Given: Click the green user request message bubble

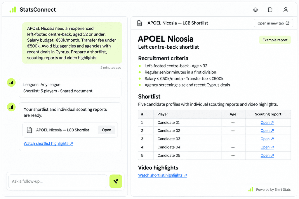Looking at the screenshot, I should coord(72,43).
